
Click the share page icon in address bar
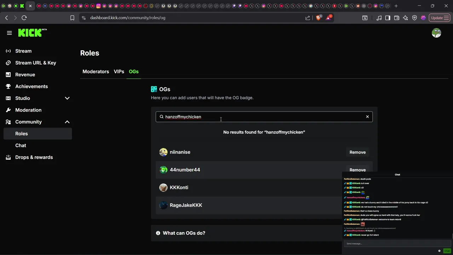[308, 18]
